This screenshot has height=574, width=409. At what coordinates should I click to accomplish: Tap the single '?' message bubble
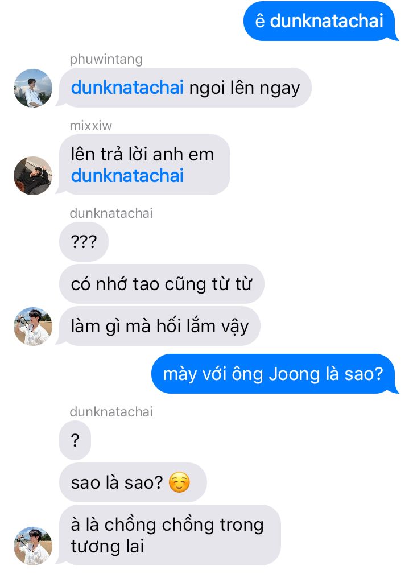tap(75, 440)
